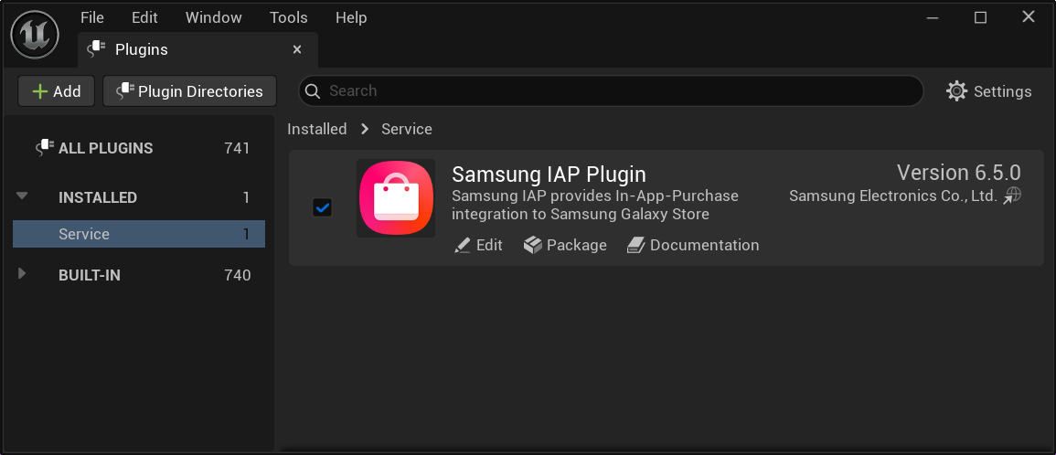
Task: Close the Plugins tab
Action: pos(297,49)
